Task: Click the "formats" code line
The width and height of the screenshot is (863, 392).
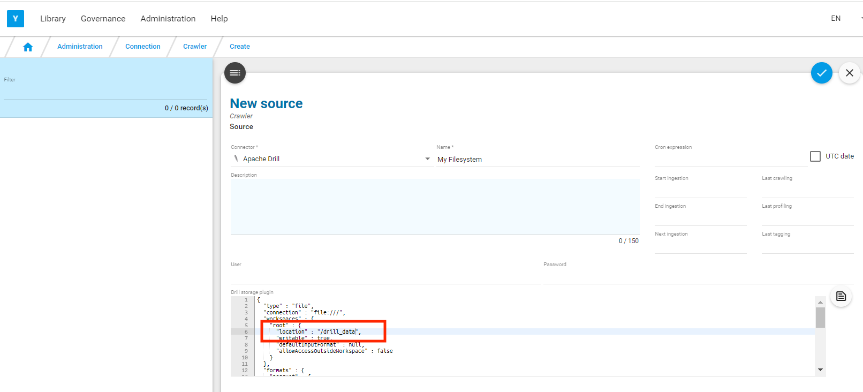Action: click(x=284, y=370)
